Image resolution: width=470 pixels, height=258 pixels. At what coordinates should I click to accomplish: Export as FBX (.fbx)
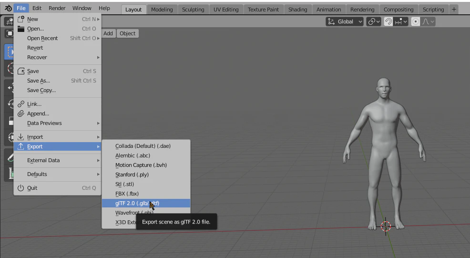(146, 194)
